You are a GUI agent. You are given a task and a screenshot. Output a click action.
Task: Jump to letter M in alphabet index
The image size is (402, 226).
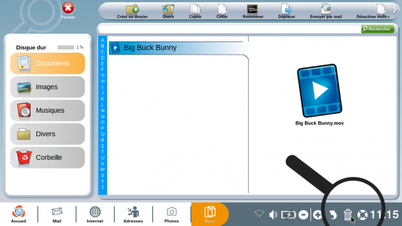tap(103, 111)
